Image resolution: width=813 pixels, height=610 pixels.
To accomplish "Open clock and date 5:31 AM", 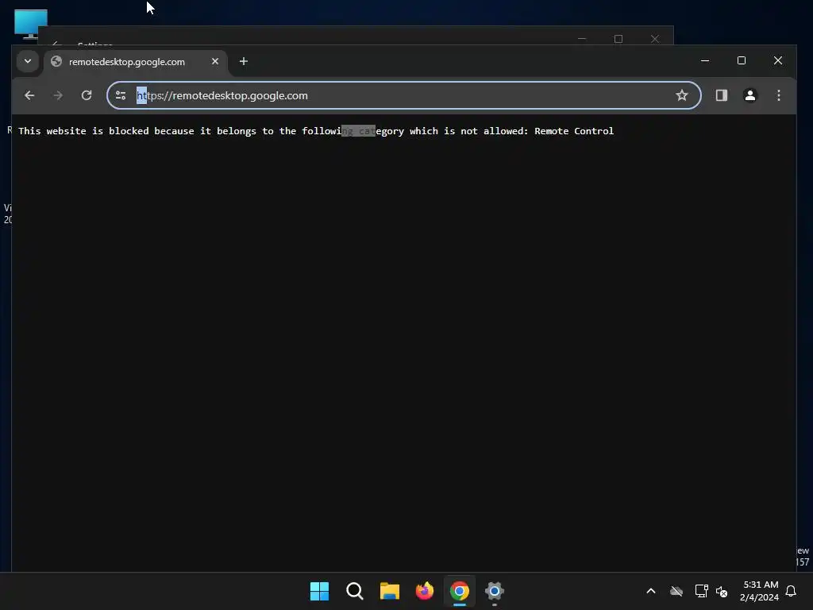I will [759, 591].
